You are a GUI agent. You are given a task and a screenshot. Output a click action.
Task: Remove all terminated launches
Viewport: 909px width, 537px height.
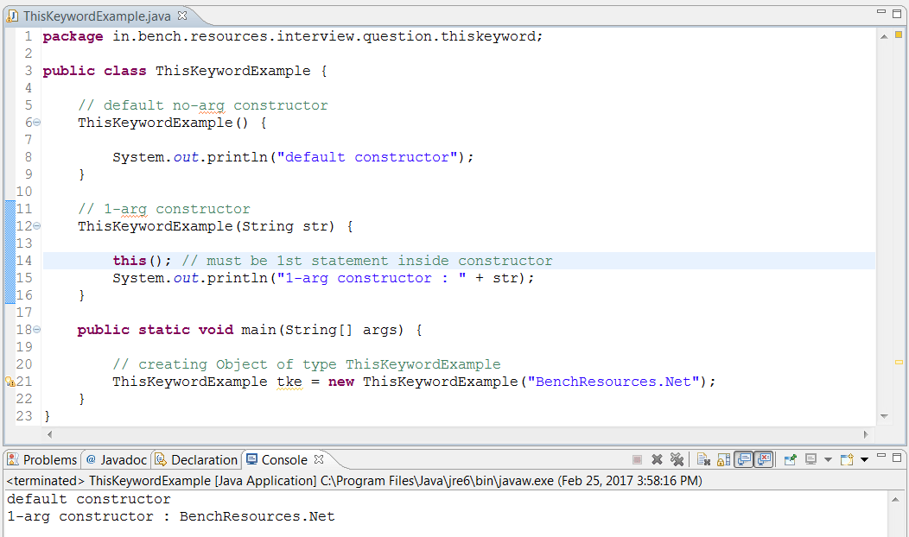(x=677, y=458)
